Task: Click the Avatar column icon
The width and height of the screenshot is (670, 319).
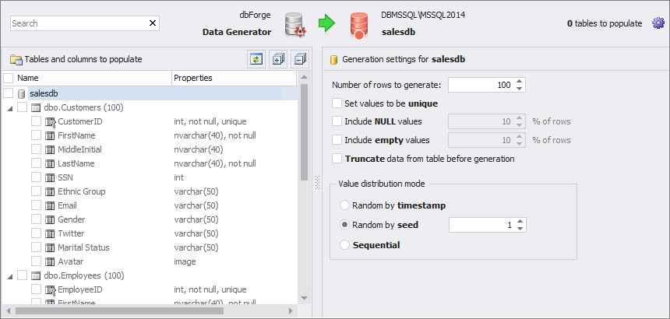Action: click(50, 261)
